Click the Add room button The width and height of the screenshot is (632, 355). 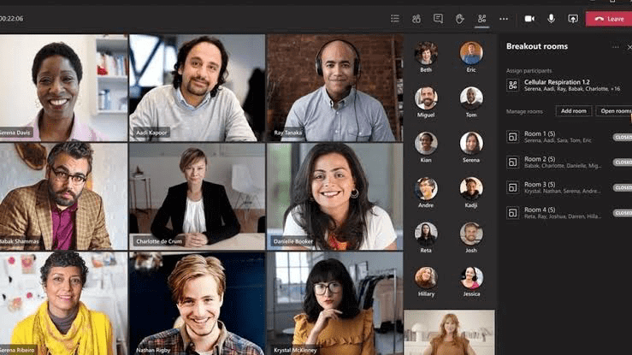click(573, 111)
